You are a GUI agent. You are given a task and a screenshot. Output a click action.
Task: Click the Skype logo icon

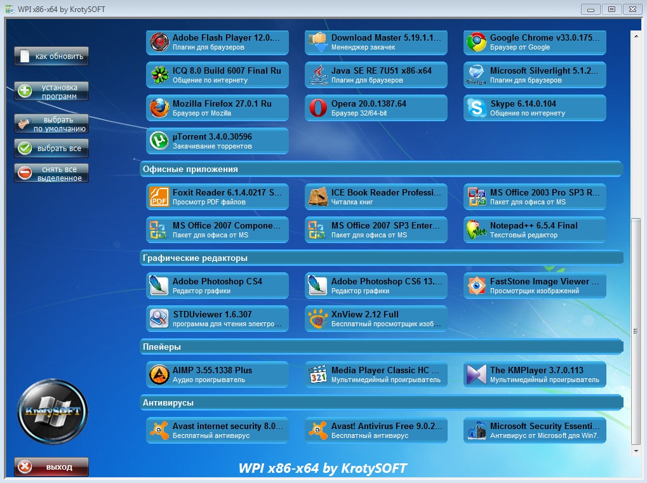tap(477, 108)
